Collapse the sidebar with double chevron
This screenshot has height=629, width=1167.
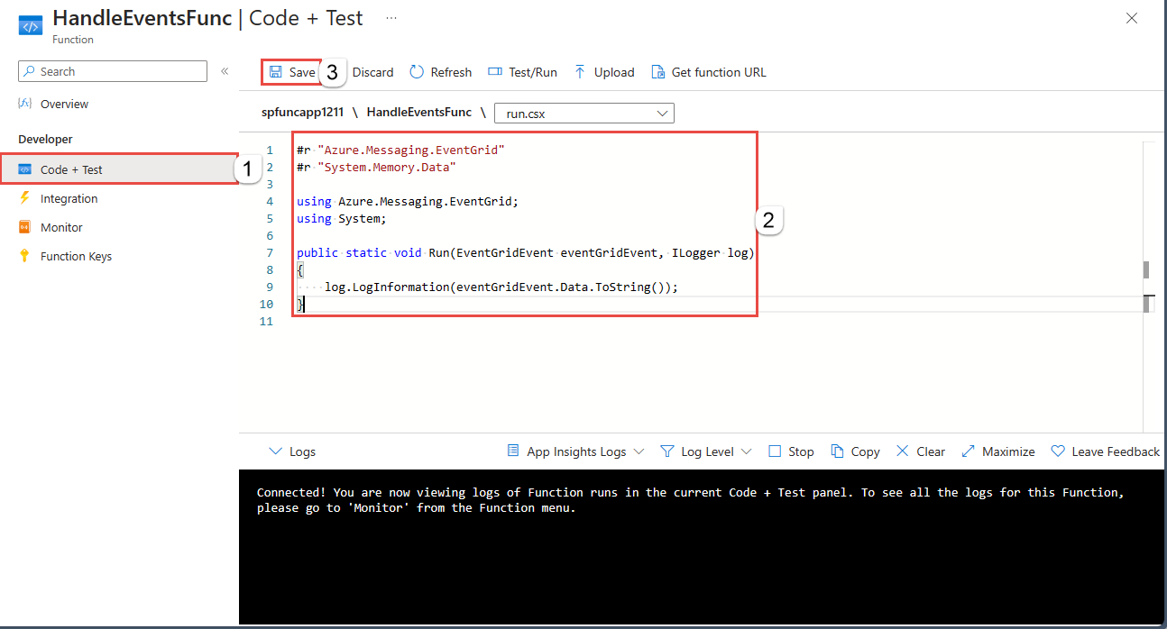225,71
